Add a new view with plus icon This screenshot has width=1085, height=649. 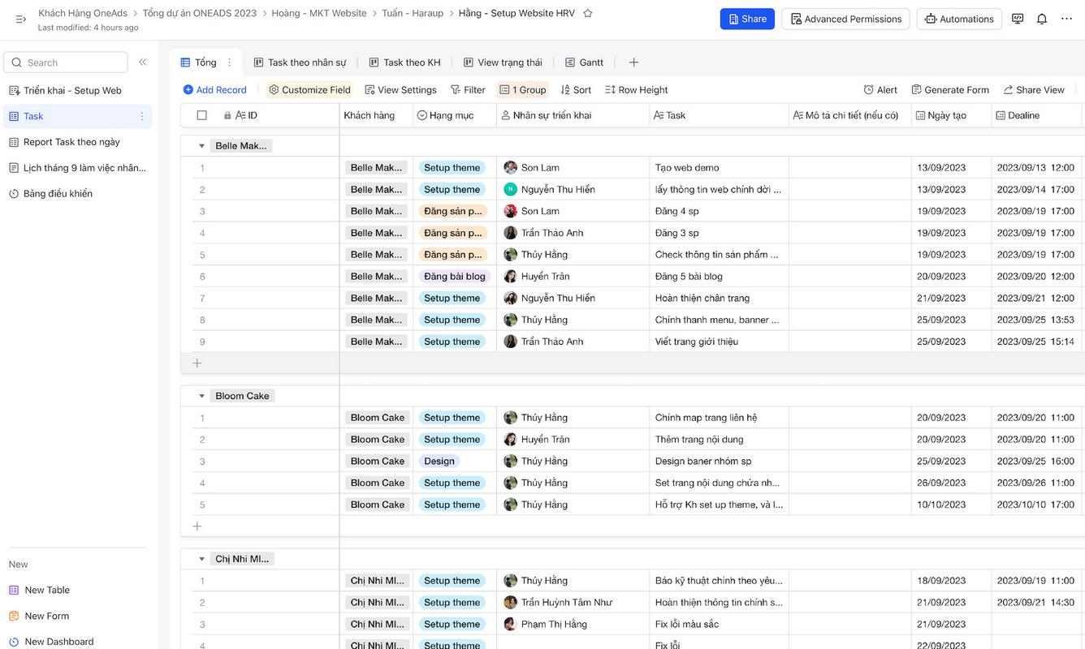(633, 62)
